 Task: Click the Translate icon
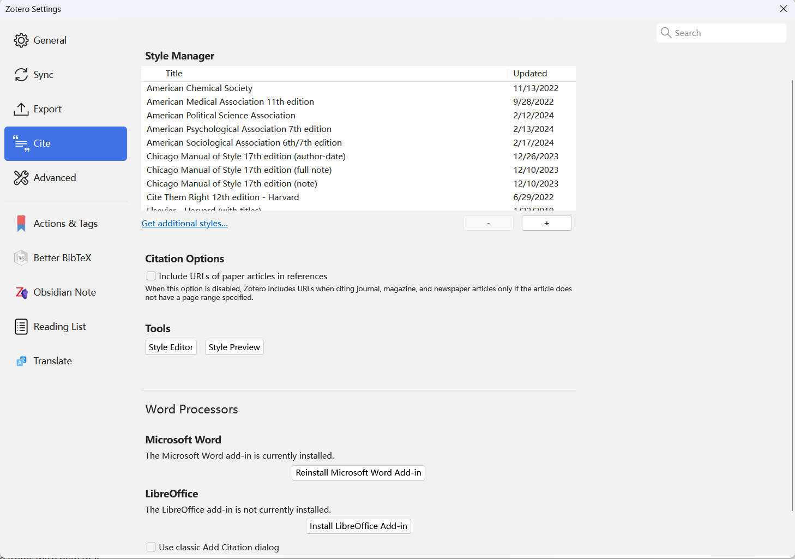[21, 361]
